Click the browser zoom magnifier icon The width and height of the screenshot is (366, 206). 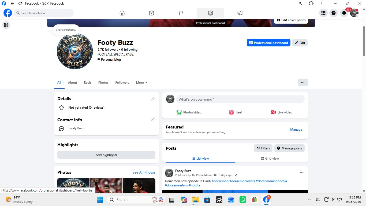click(x=300, y=3)
